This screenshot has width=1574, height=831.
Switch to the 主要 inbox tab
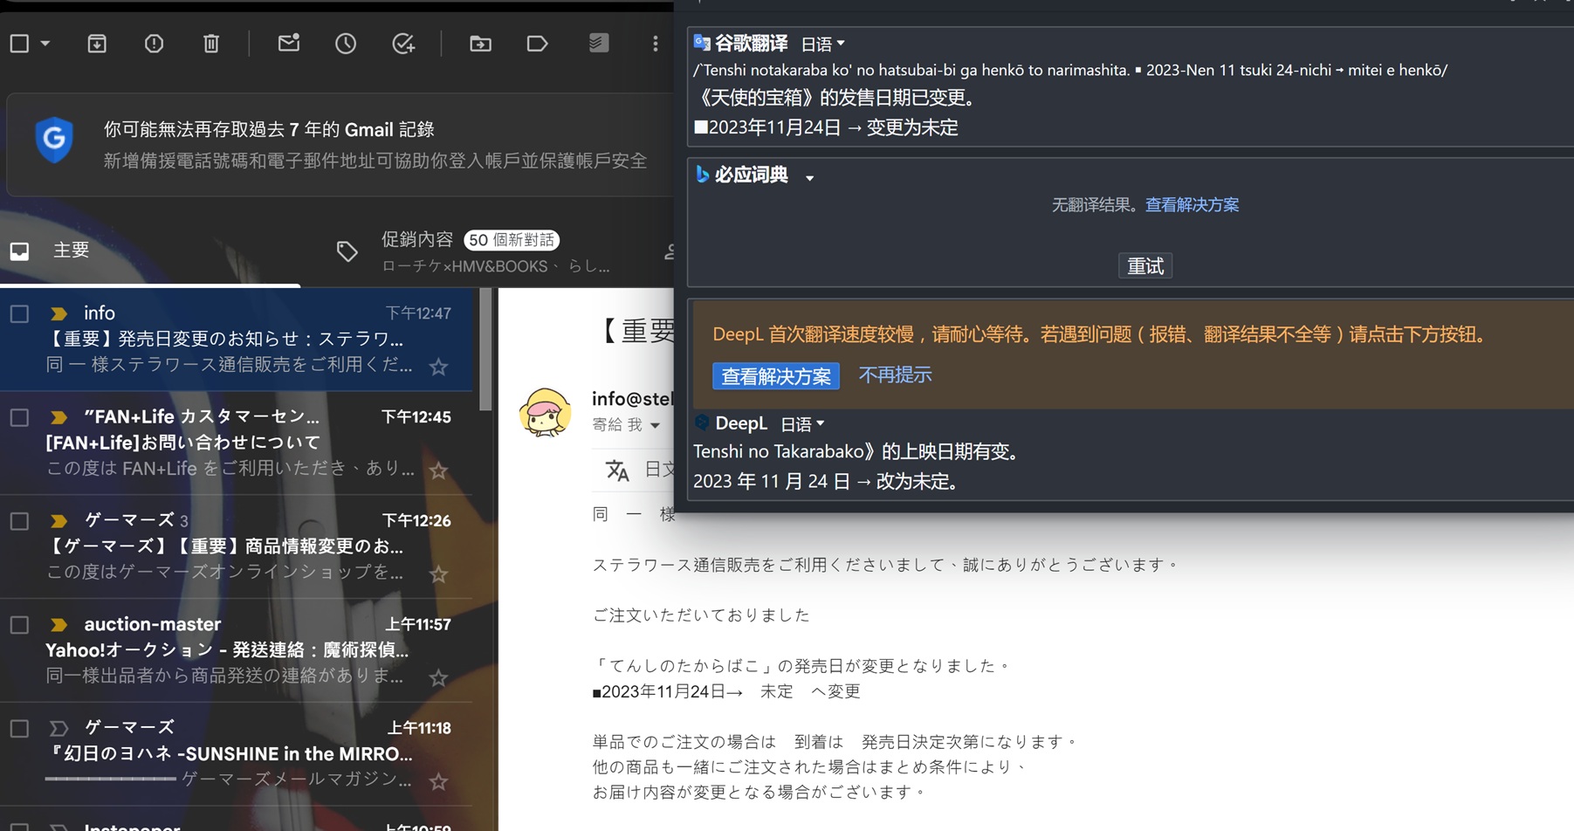(70, 251)
